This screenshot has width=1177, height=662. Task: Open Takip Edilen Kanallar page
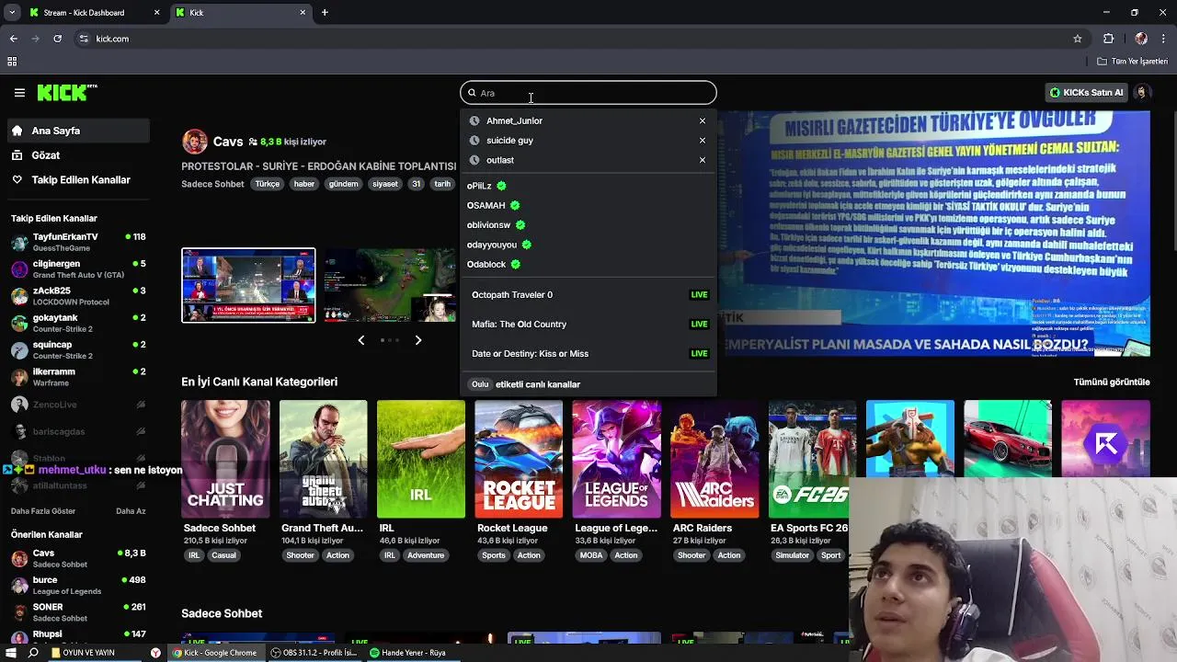pyautogui.click(x=78, y=180)
